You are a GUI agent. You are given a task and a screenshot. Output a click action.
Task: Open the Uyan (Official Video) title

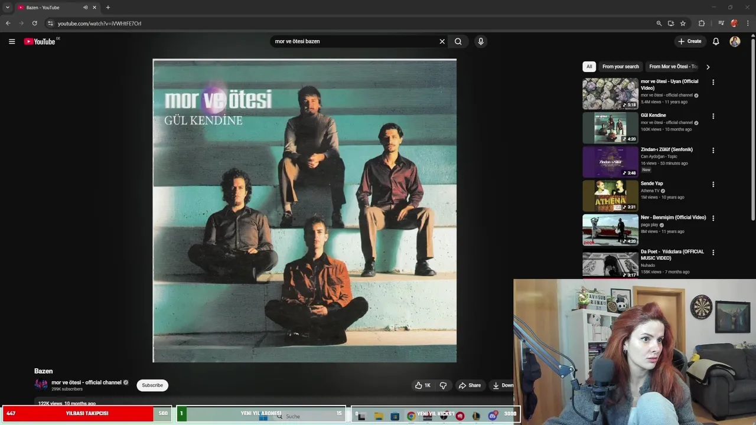tap(669, 84)
